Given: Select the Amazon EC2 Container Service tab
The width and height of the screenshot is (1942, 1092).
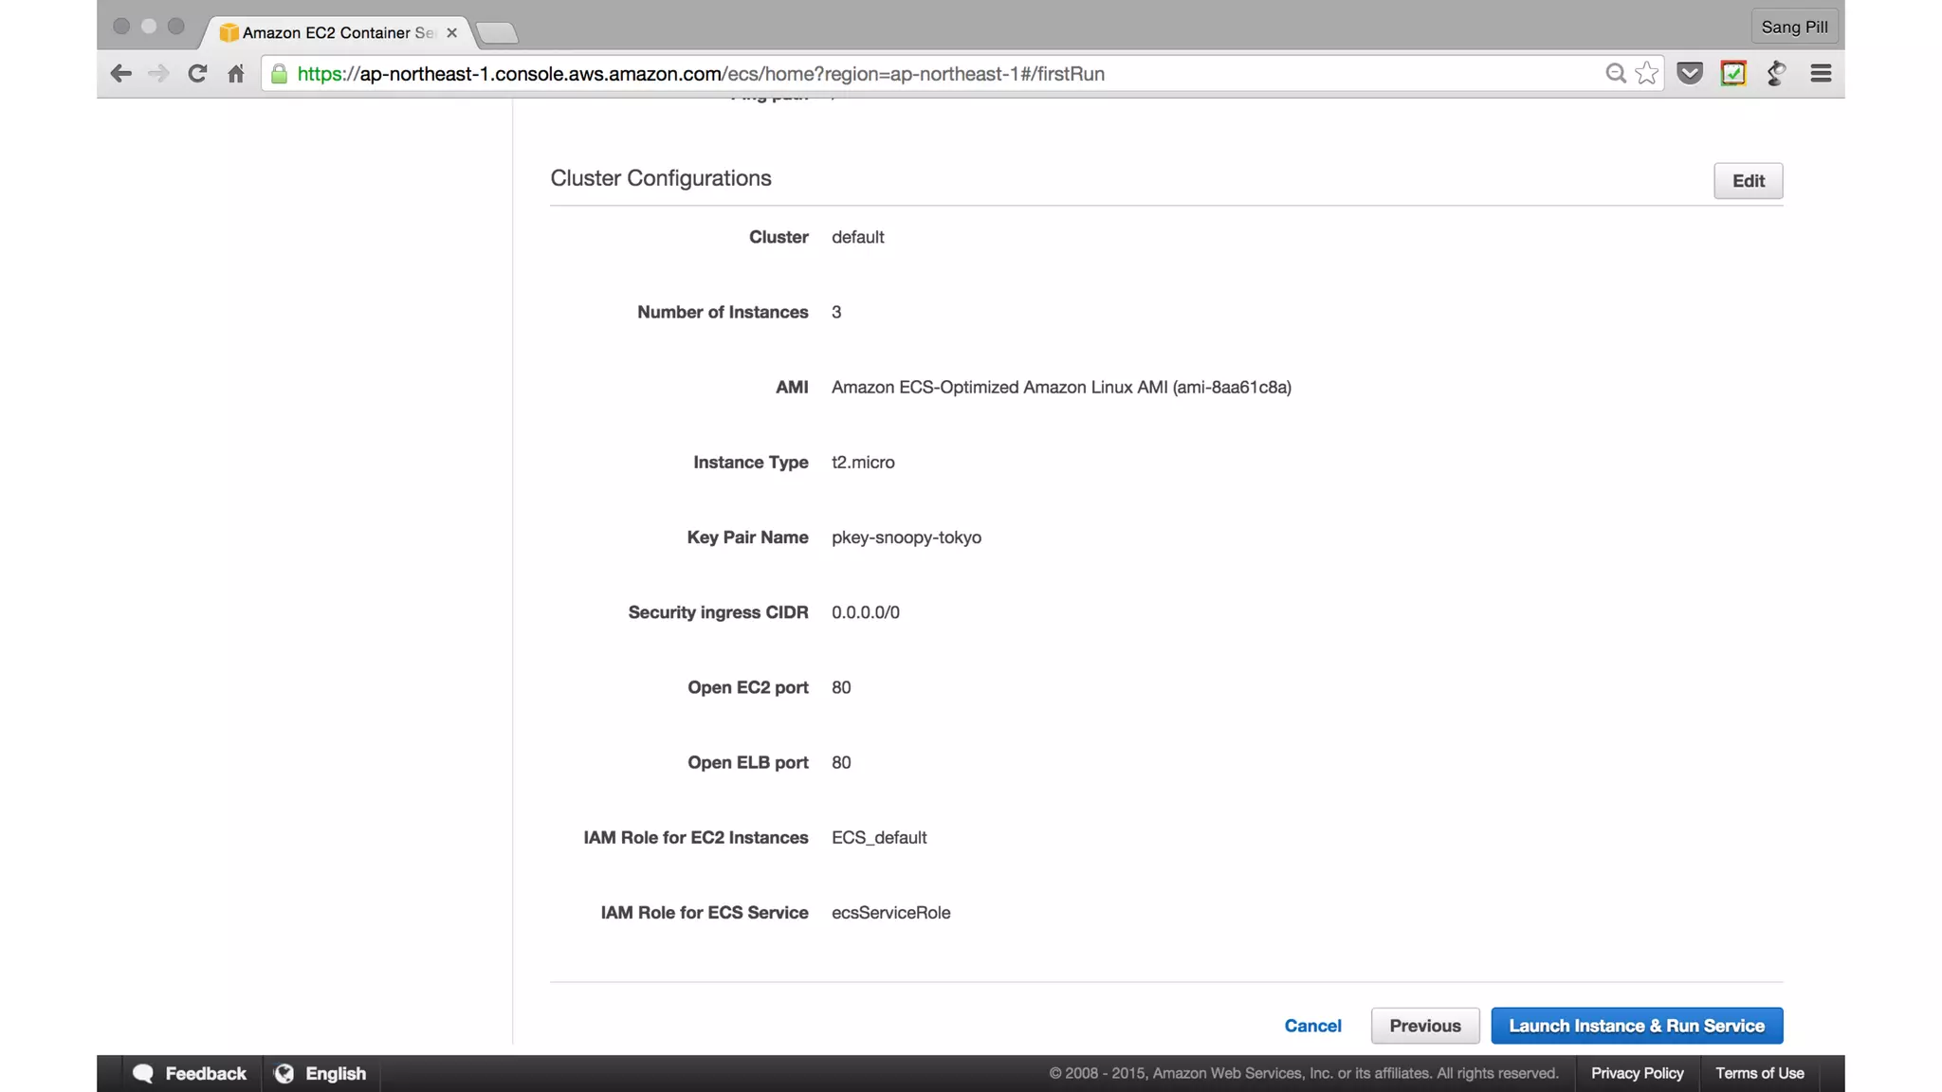Looking at the screenshot, I should pyautogui.click(x=332, y=33).
